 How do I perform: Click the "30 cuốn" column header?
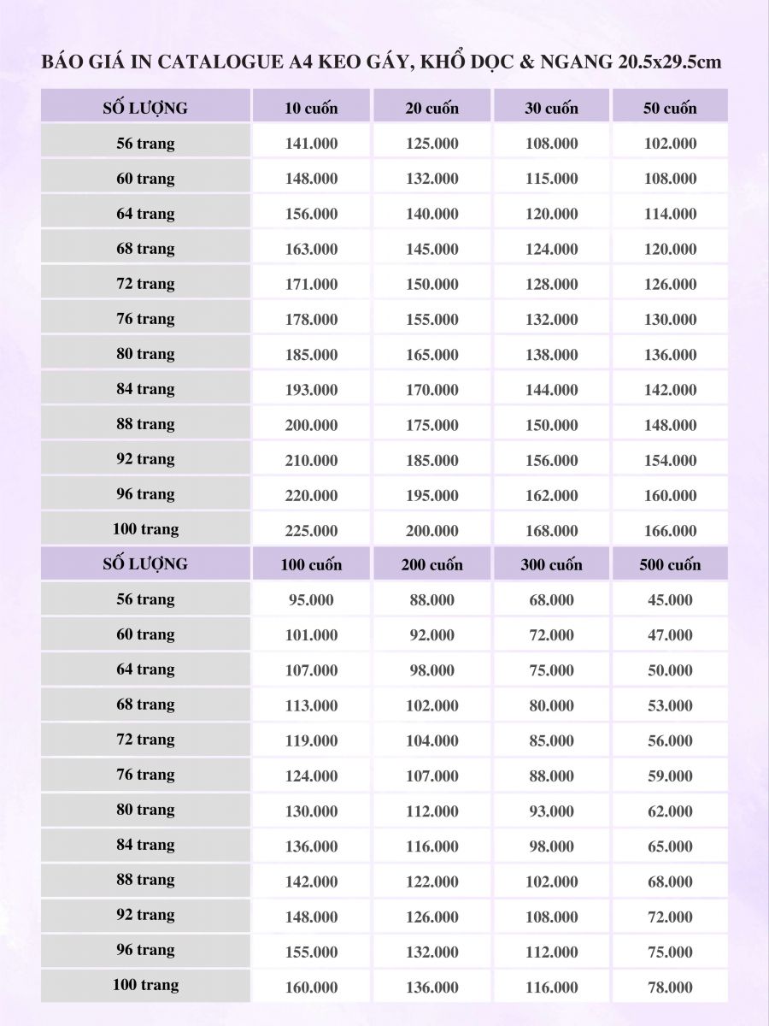551,108
